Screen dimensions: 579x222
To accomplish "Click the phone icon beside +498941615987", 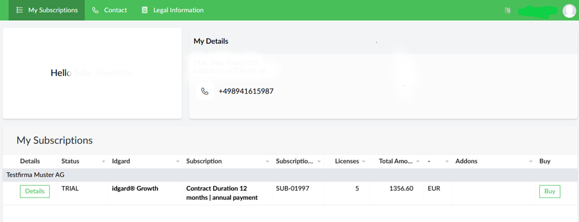I will pyautogui.click(x=205, y=91).
